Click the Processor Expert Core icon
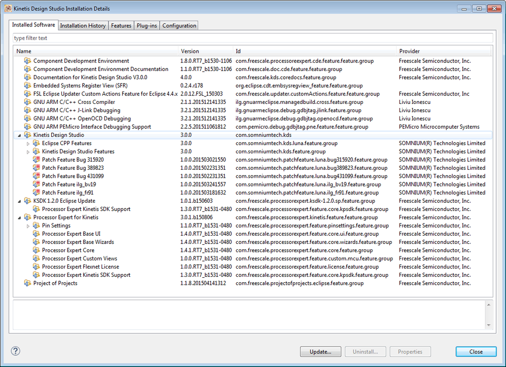Viewport: 506px width, 367px height. pyautogui.click(x=37, y=250)
